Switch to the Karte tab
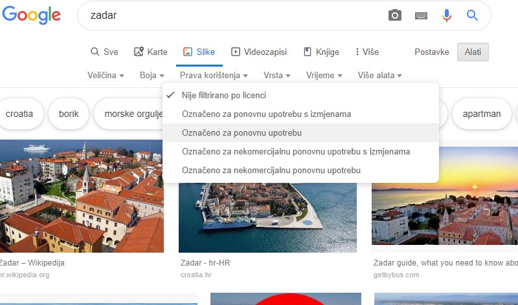The height and width of the screenshot is (305, 518). click(x=150, y=52)
